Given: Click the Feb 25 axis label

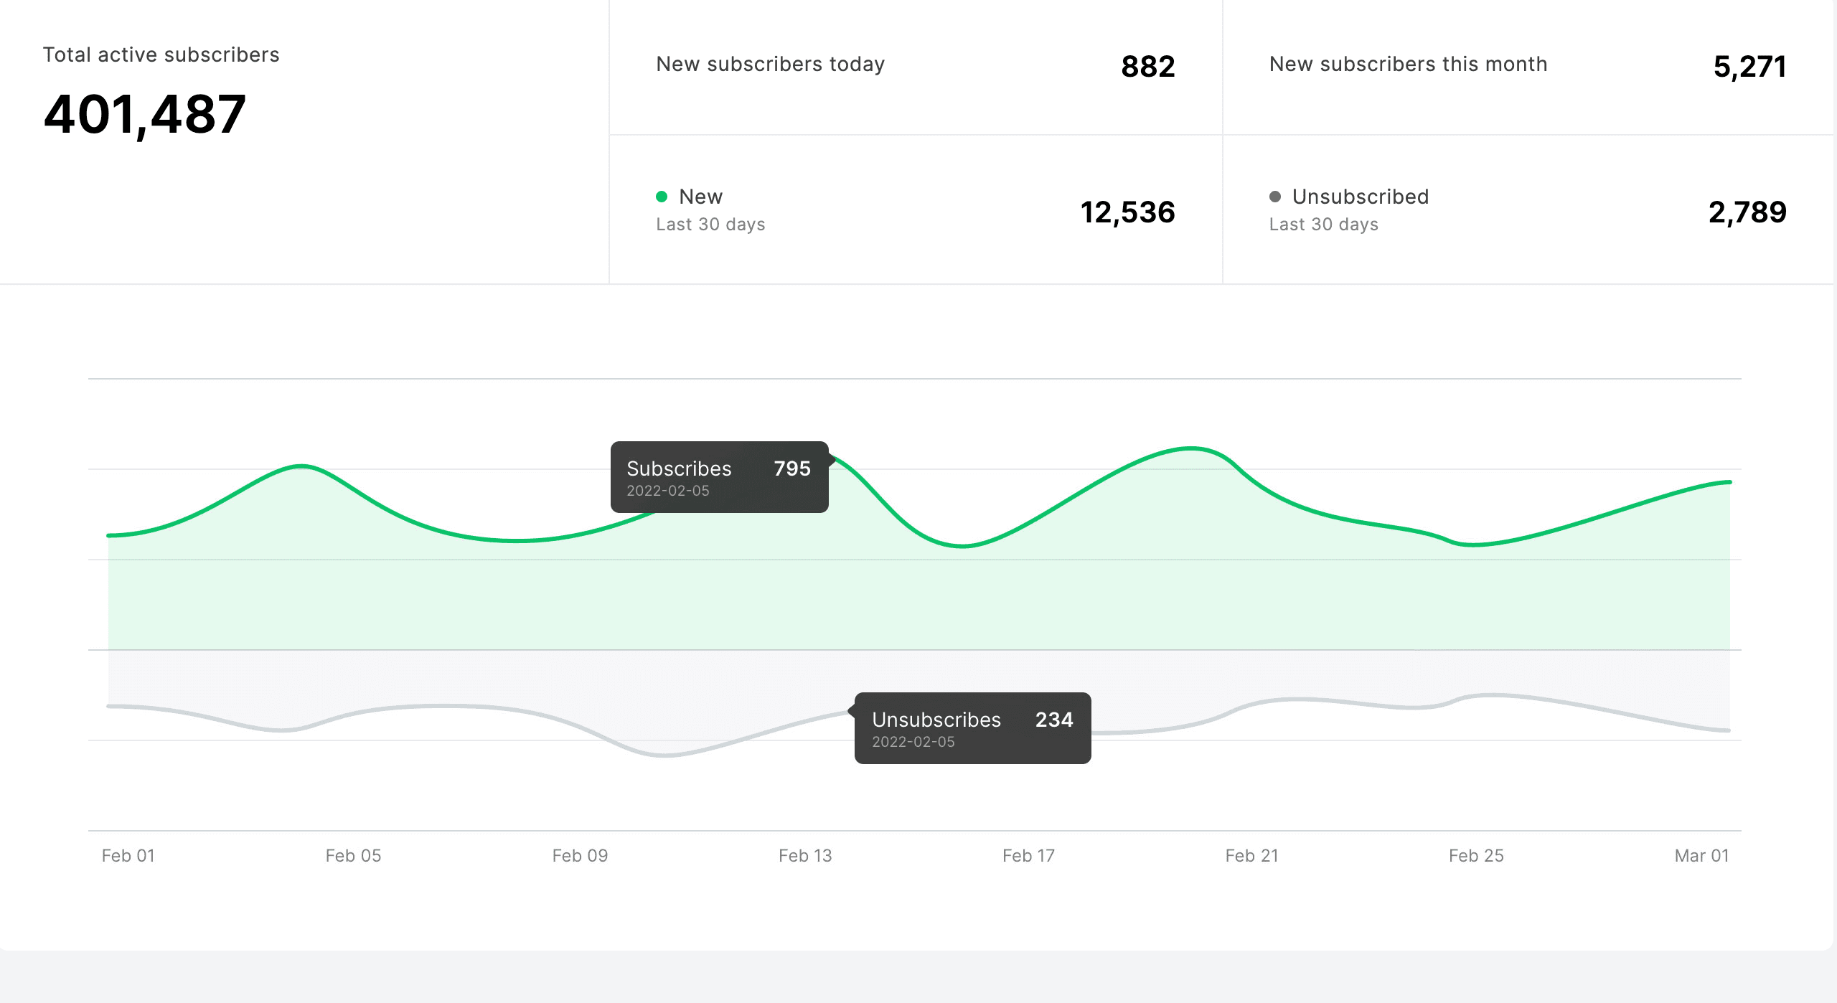Looking at the screenshot, I should [x=1476, y=856].
